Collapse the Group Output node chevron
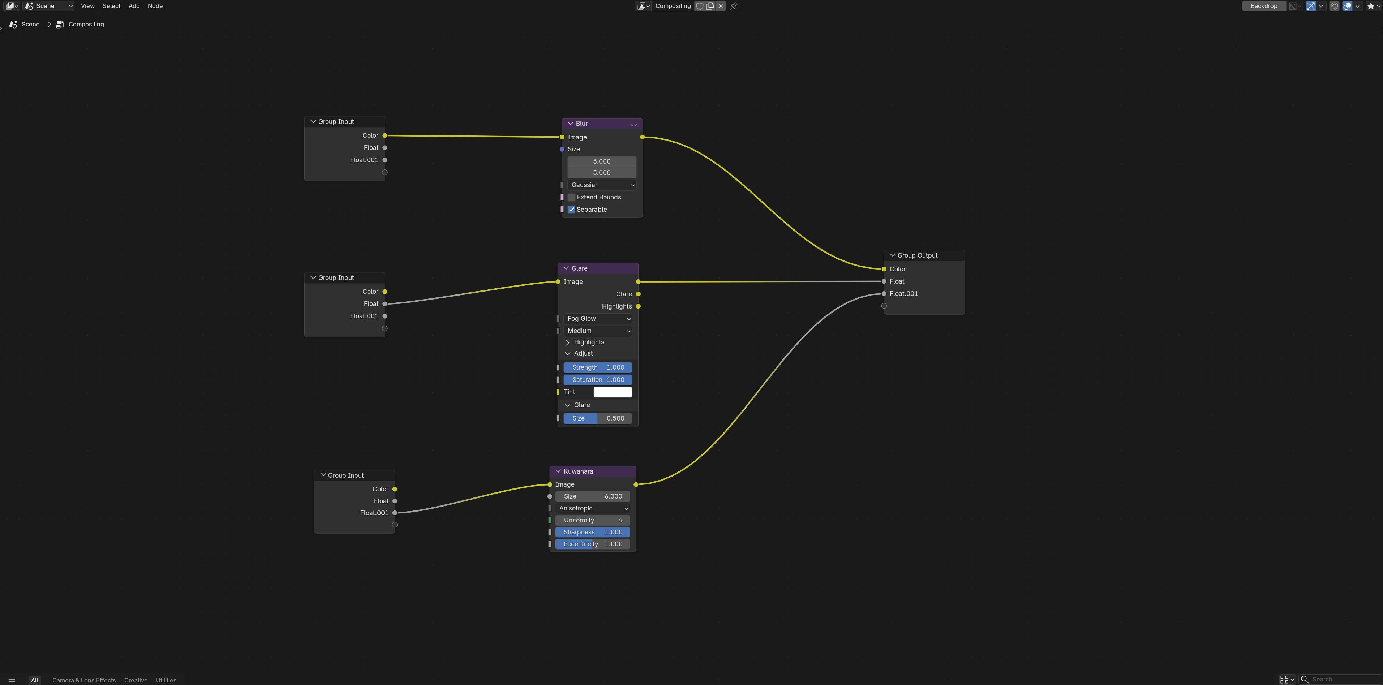The width and height of the screenshot is (1383, 685). click(x=892, y=255)
